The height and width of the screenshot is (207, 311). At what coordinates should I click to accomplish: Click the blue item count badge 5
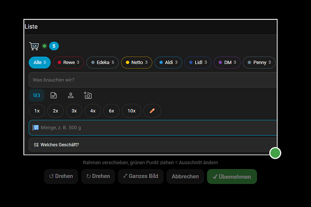pos(54,46)
